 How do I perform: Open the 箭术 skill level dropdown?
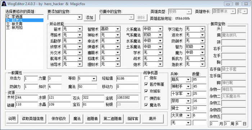80,29
